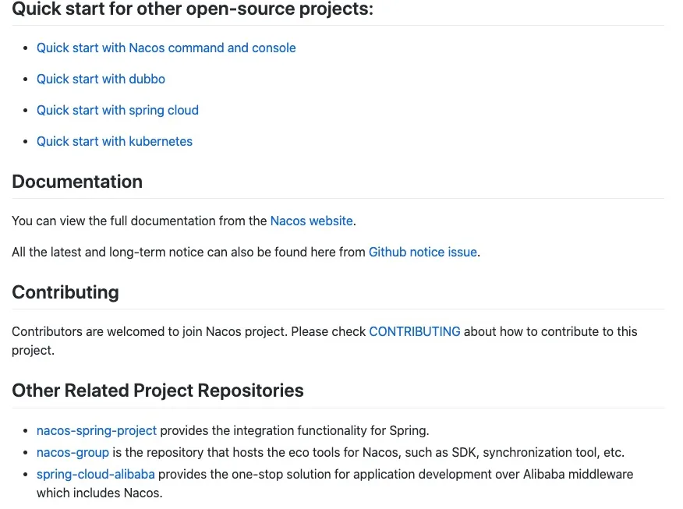Open the CONTRIBUTING guide link

click(415, 332)
